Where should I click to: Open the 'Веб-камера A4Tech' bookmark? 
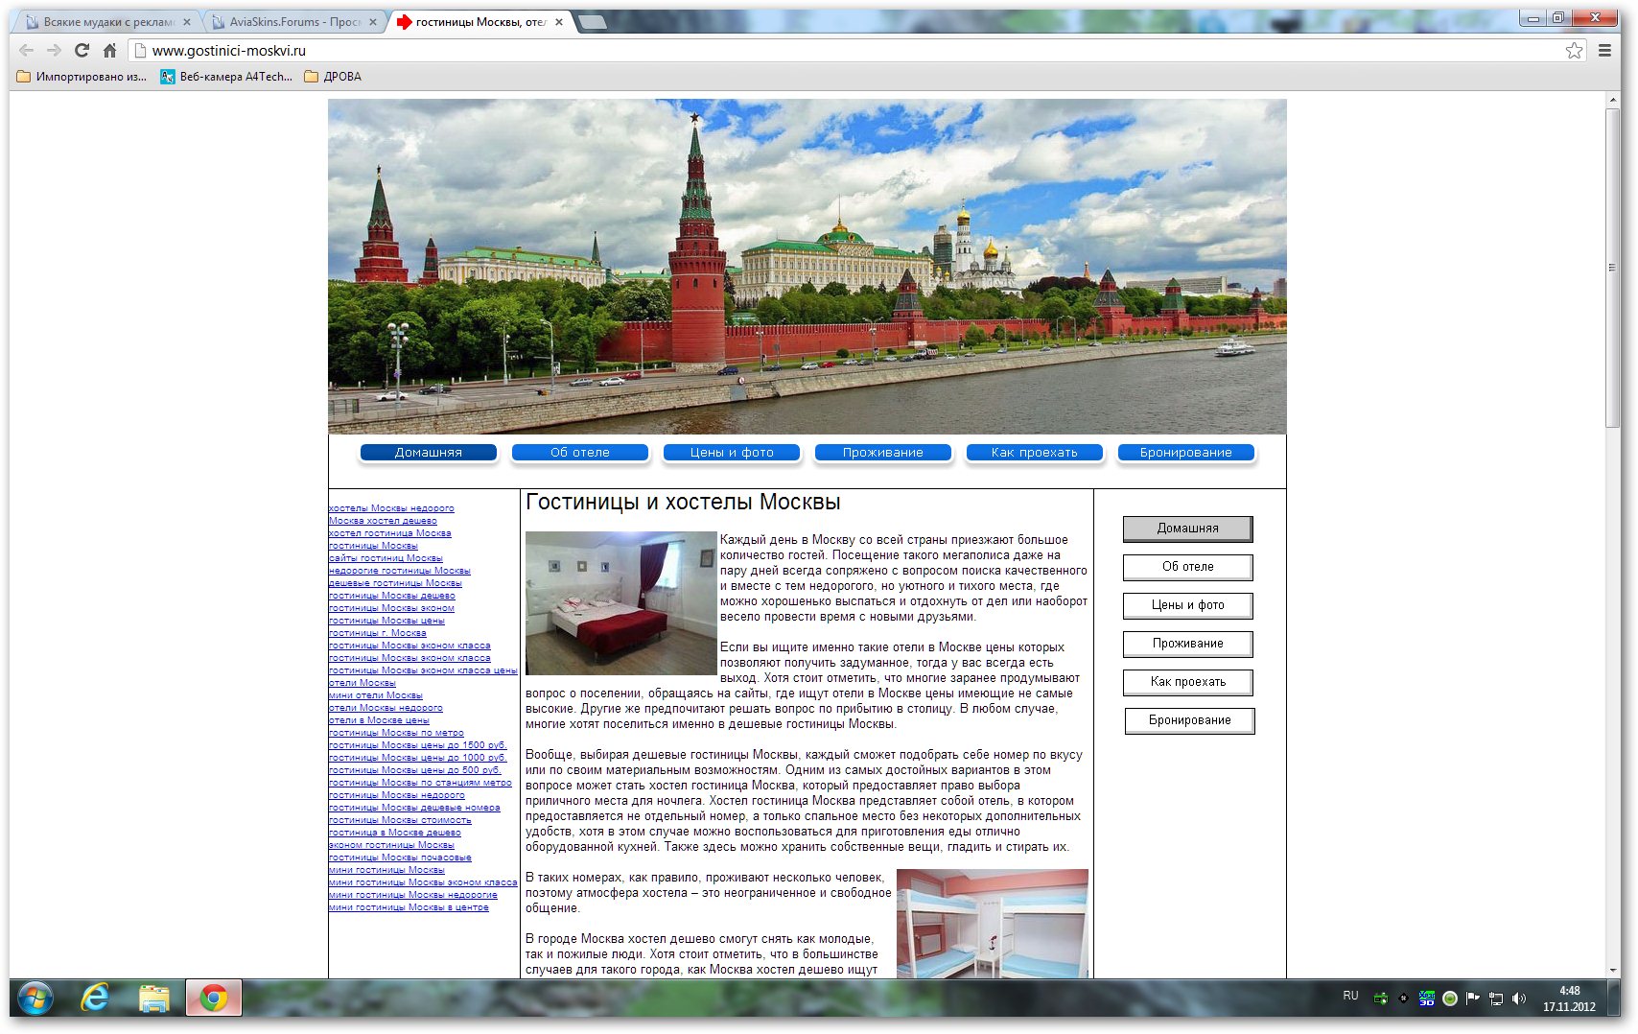(x=226, y=77)
